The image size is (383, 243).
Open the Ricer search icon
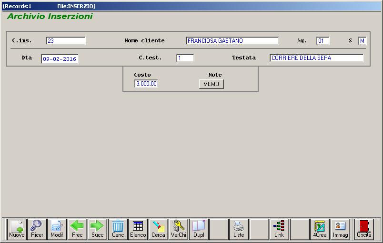37,229
